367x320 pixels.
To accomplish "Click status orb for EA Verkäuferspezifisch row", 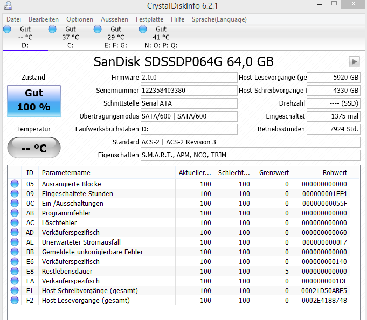I will pyautogui.click(x=15, y=281).
